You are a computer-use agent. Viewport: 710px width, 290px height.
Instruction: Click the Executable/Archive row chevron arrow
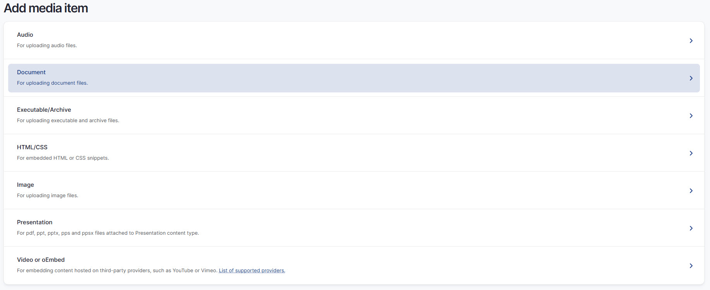click(x=691, y=116)
